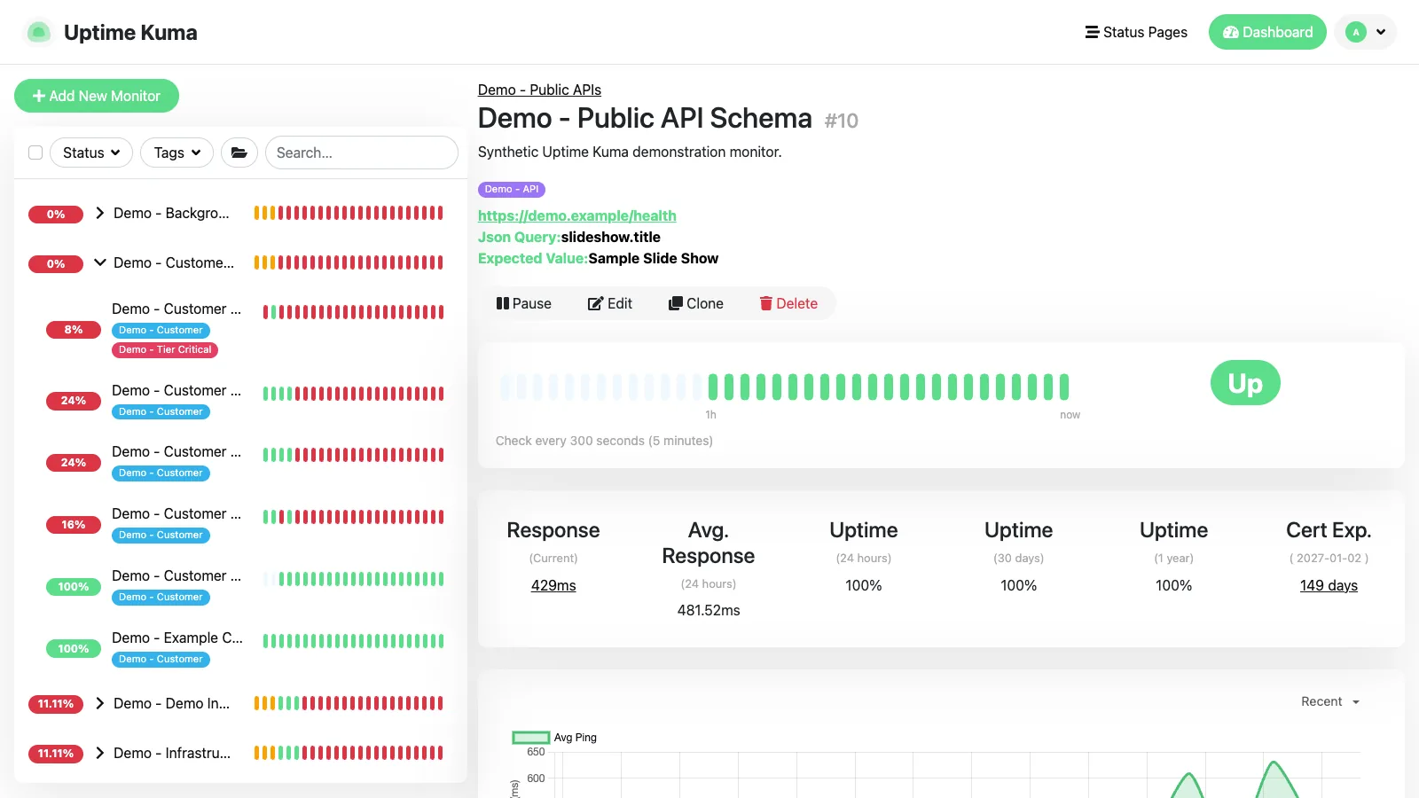1419x798 pixels.
Task: Go to the Dashboard
Action: 1267,32
